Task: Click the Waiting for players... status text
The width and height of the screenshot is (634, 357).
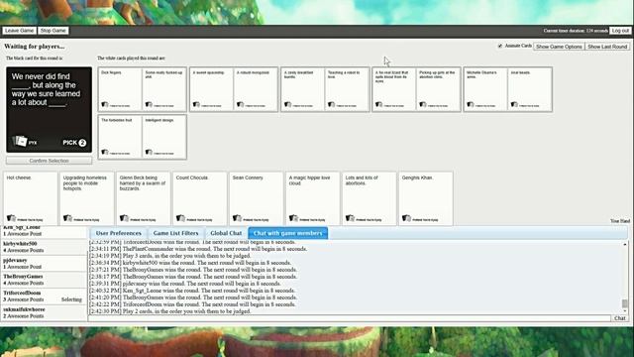Action: tap(35, 47)
